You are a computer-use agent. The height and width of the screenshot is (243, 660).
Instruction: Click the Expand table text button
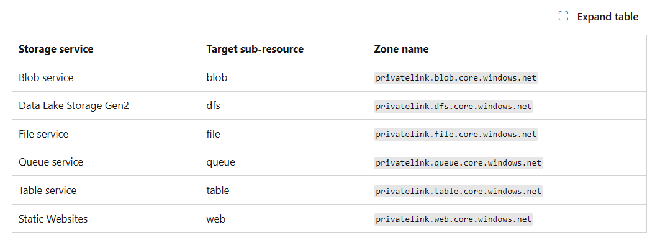[607, 17]
